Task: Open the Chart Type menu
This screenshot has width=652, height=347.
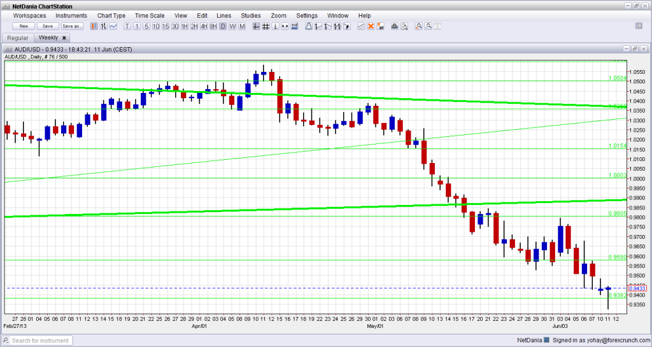Action: tap(111, 15)
